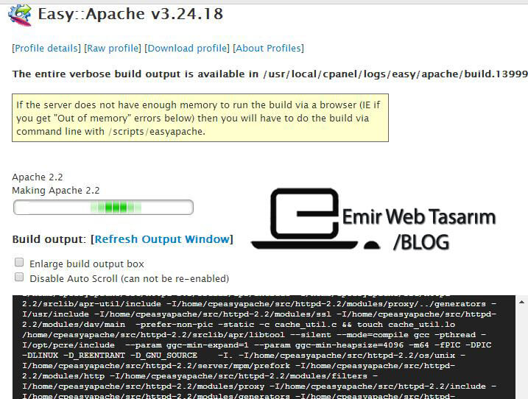Click the verbose build output log path text

(395, 74)
